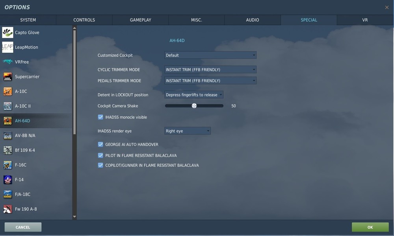Select the Bf 109 K-4 icon
Image resolution: width=394 pixels, height=236 pixels.
[7, 150]
